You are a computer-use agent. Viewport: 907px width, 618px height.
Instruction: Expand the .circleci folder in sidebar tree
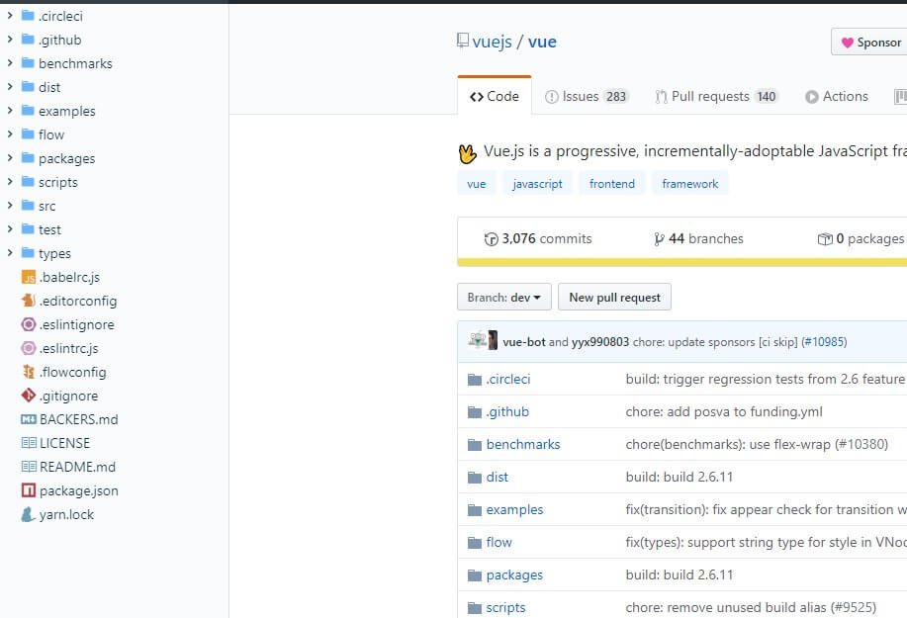(x=10, y=16)
